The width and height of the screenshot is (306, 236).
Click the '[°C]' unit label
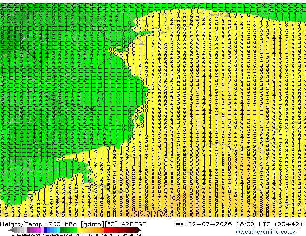(x=111, y=224)
